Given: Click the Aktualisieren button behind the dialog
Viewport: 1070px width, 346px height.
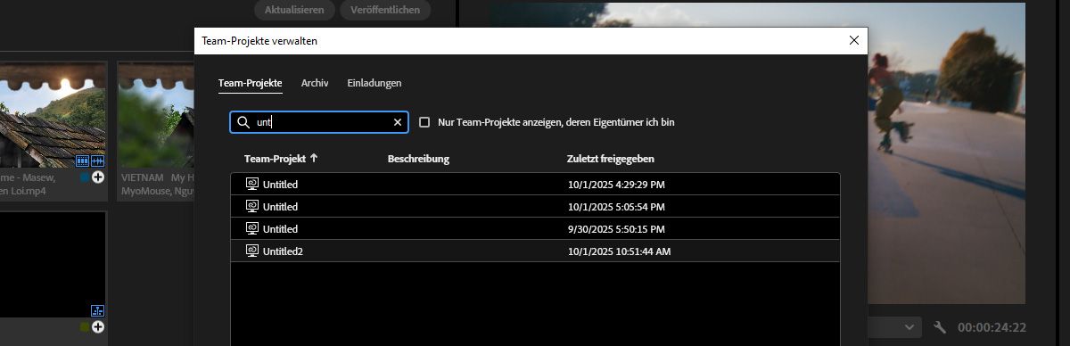Looking at the screenshot, I should coord(294,10).
